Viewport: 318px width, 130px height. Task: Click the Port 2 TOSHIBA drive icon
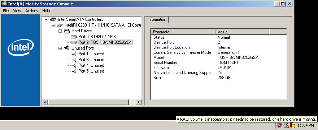pos(73,42)
